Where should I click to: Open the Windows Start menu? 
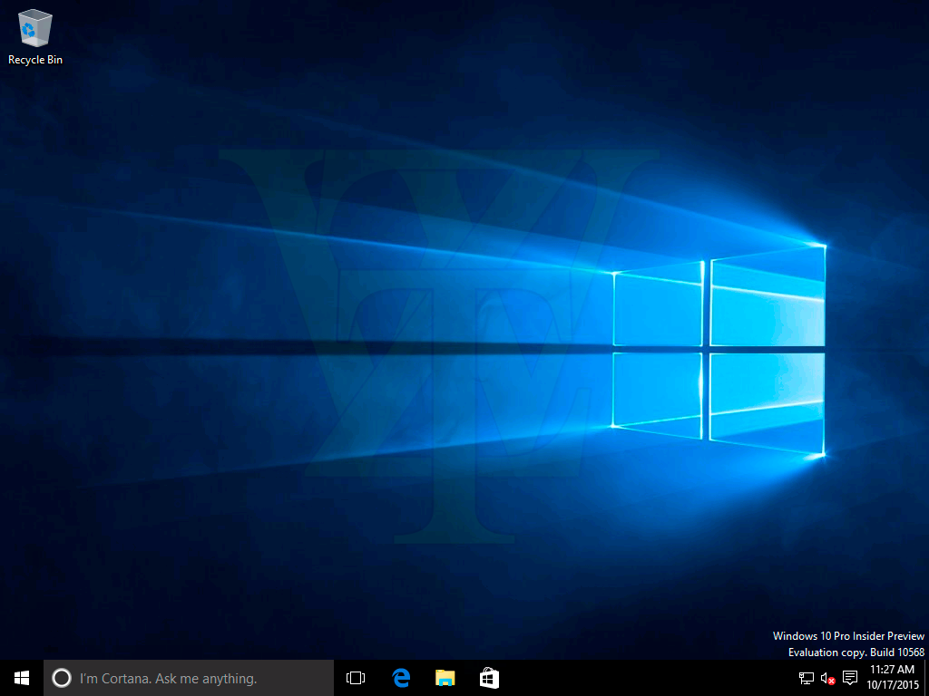[22, 678]
